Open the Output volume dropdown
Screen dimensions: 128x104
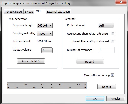(x=47, y=50)
